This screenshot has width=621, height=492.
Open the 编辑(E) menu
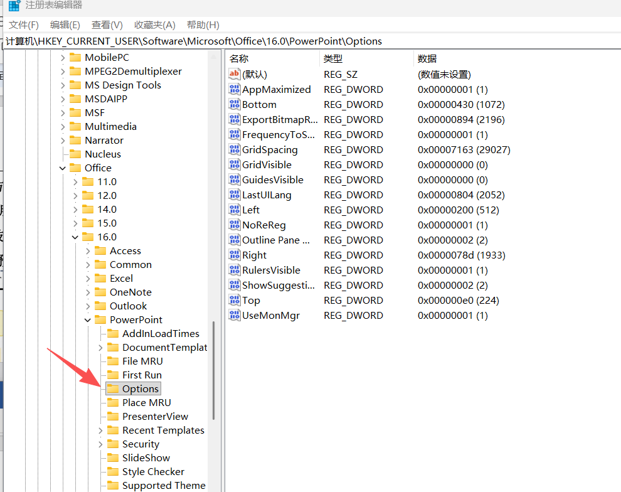pos(65,25)
